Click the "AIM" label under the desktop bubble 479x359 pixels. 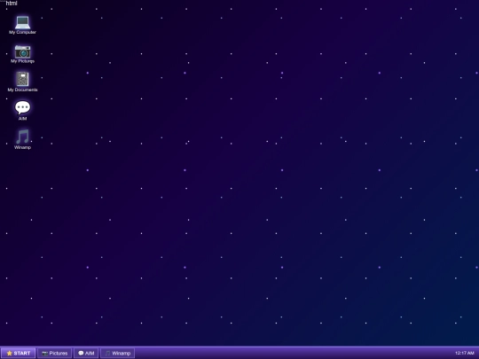(22, 119)
